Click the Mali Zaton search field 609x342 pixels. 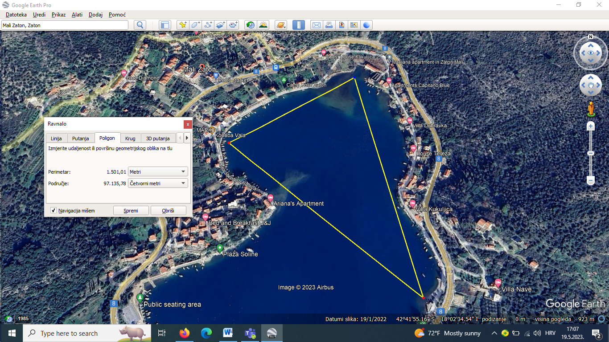65,25
